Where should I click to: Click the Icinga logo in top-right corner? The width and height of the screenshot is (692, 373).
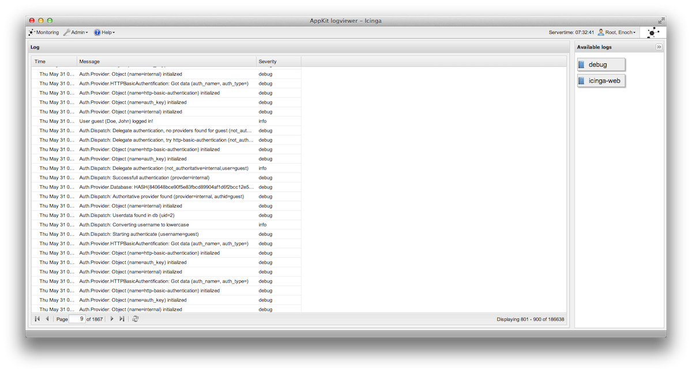[653, 33]
